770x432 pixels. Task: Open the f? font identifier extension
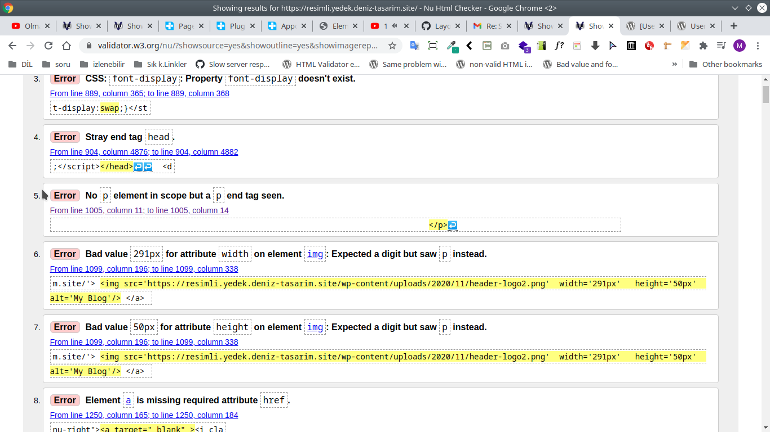pyautogui.click(x=559, y=46)
